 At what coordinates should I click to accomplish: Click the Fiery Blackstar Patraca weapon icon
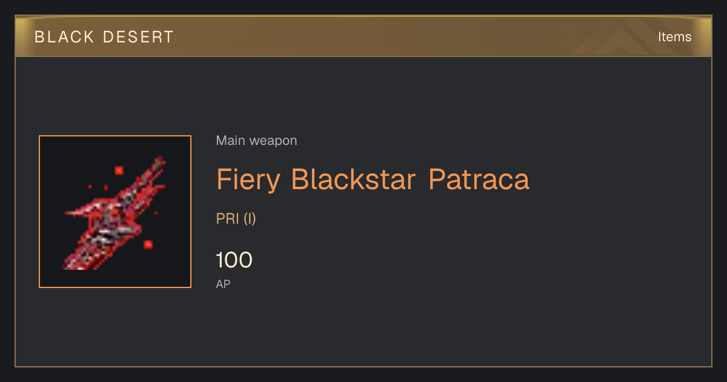115,212
